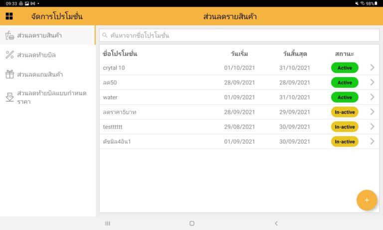Image resolution: width=383 pixels, height=230 pixels.
Task: Open the ลดราคา5บาท promotion row
Action: [199, 112]
